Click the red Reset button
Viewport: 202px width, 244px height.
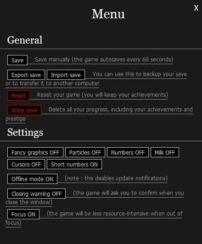pos(18,95)
